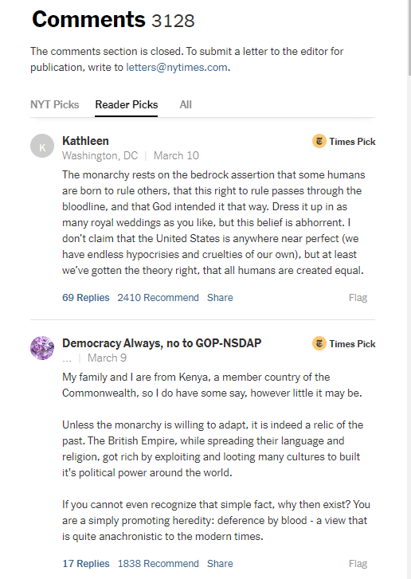Recommend the comment with 1838 recommends
This screenshot has height=579, width=411.
click(158, 564)
